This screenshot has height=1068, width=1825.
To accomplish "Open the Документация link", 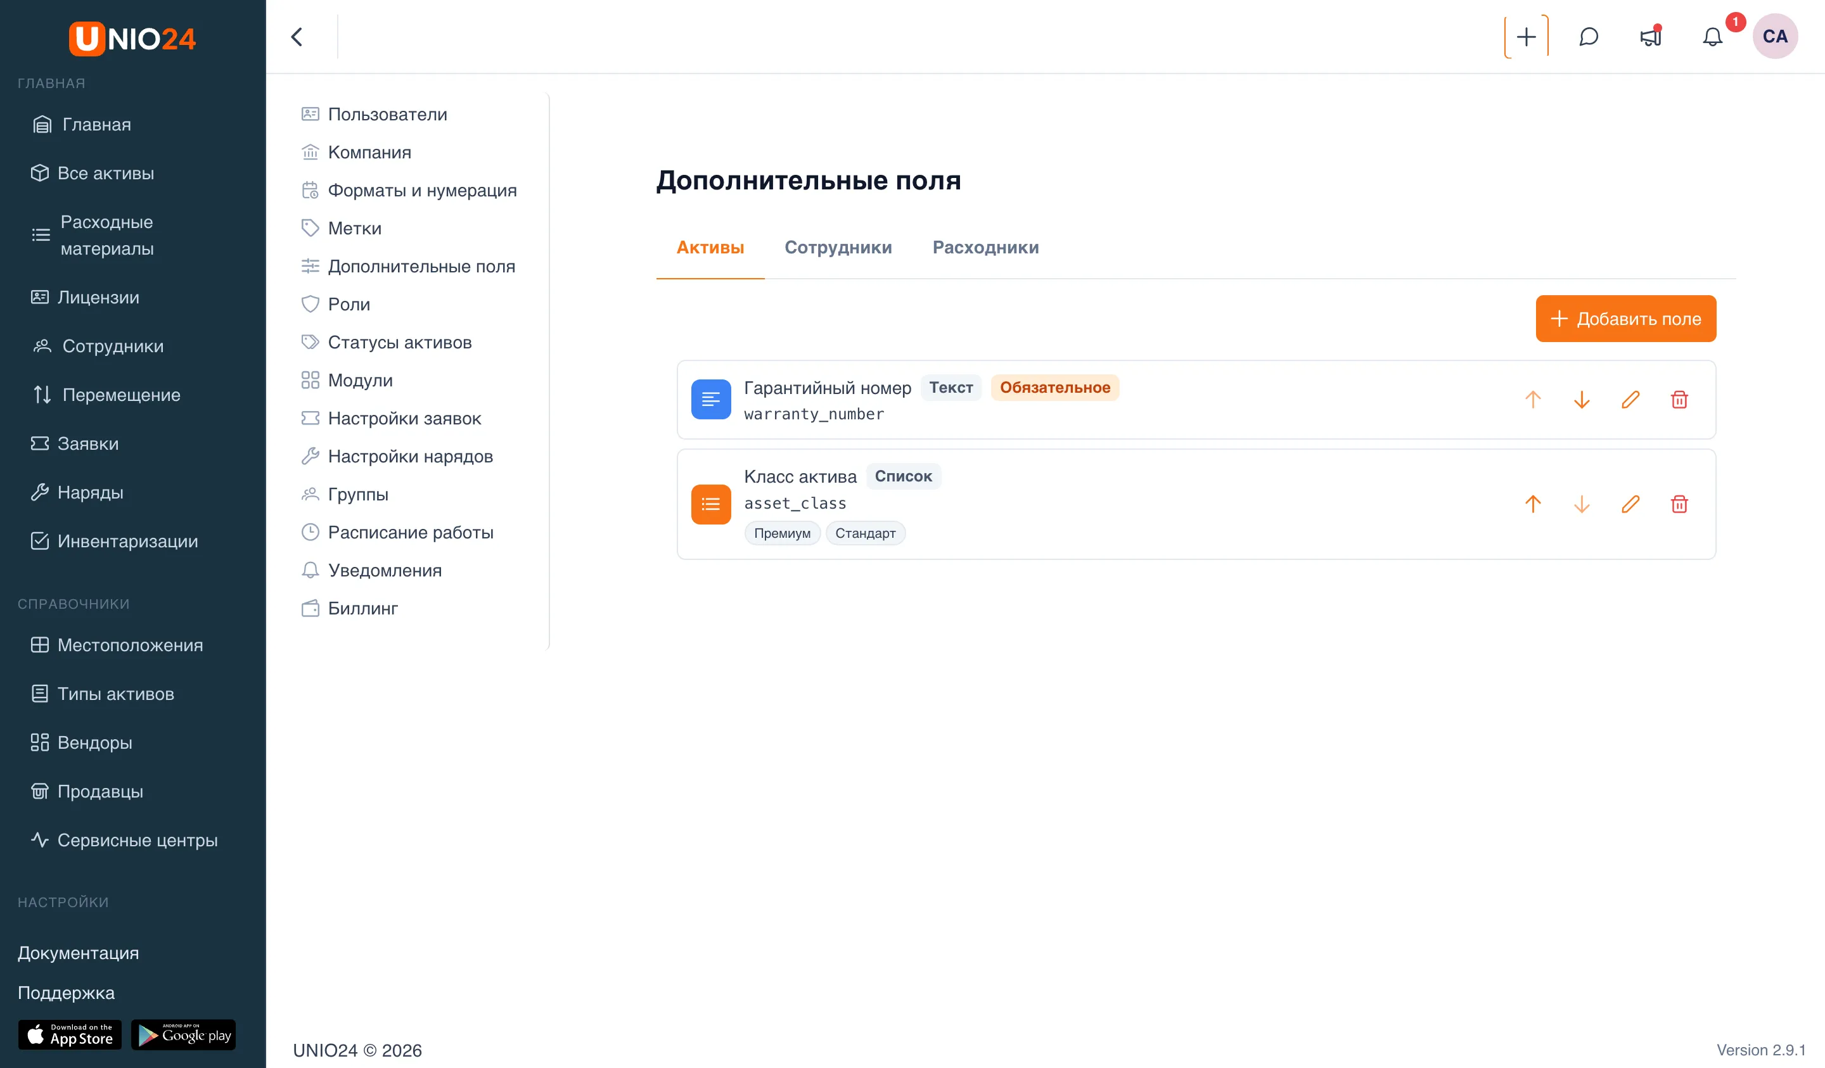I will click(x=78, y=953).
